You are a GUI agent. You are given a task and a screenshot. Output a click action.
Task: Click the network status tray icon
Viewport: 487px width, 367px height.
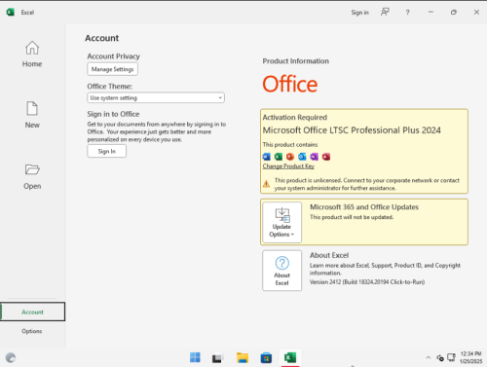[x=440, y=357]
